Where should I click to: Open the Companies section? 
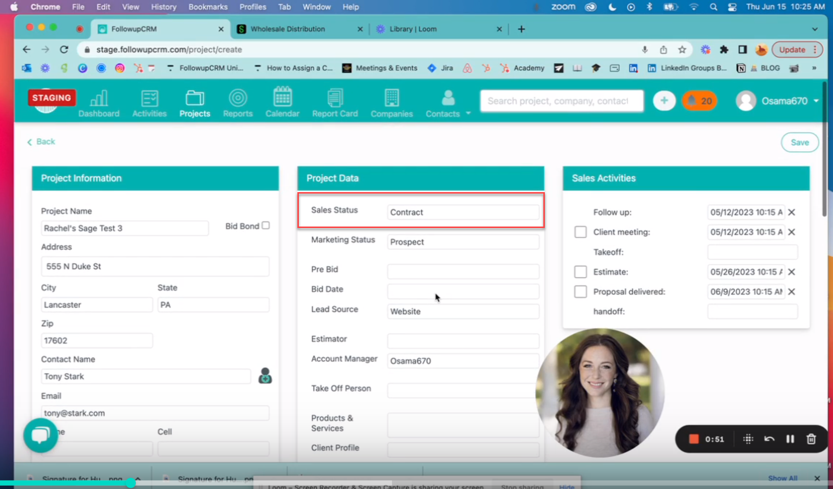[x=391, y=103]
